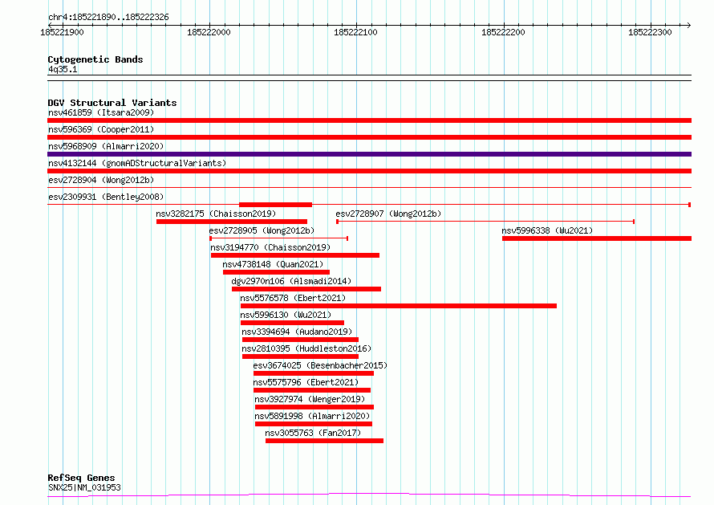Select the red bar under nsv4132144
The width and height of the screenshot is (714, 505).
tap(369, 171)
